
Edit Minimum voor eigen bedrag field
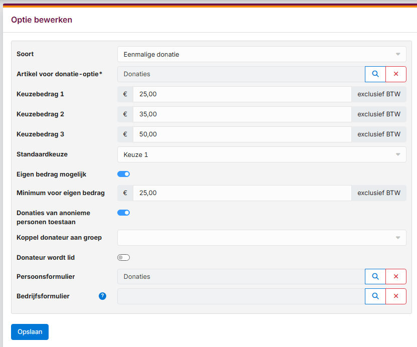[x=242, y=193]
